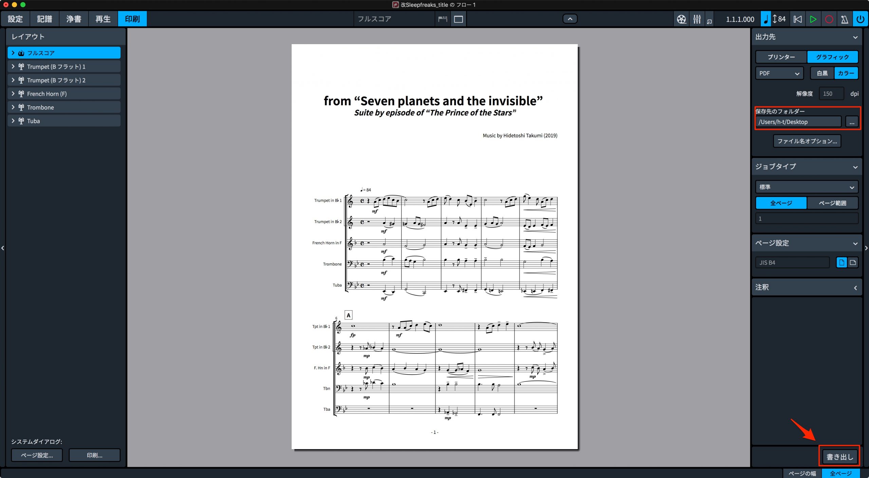869x478 pixels.
Task: Open the フルスコア layout selector in toolbar
Action: point(394,19)
